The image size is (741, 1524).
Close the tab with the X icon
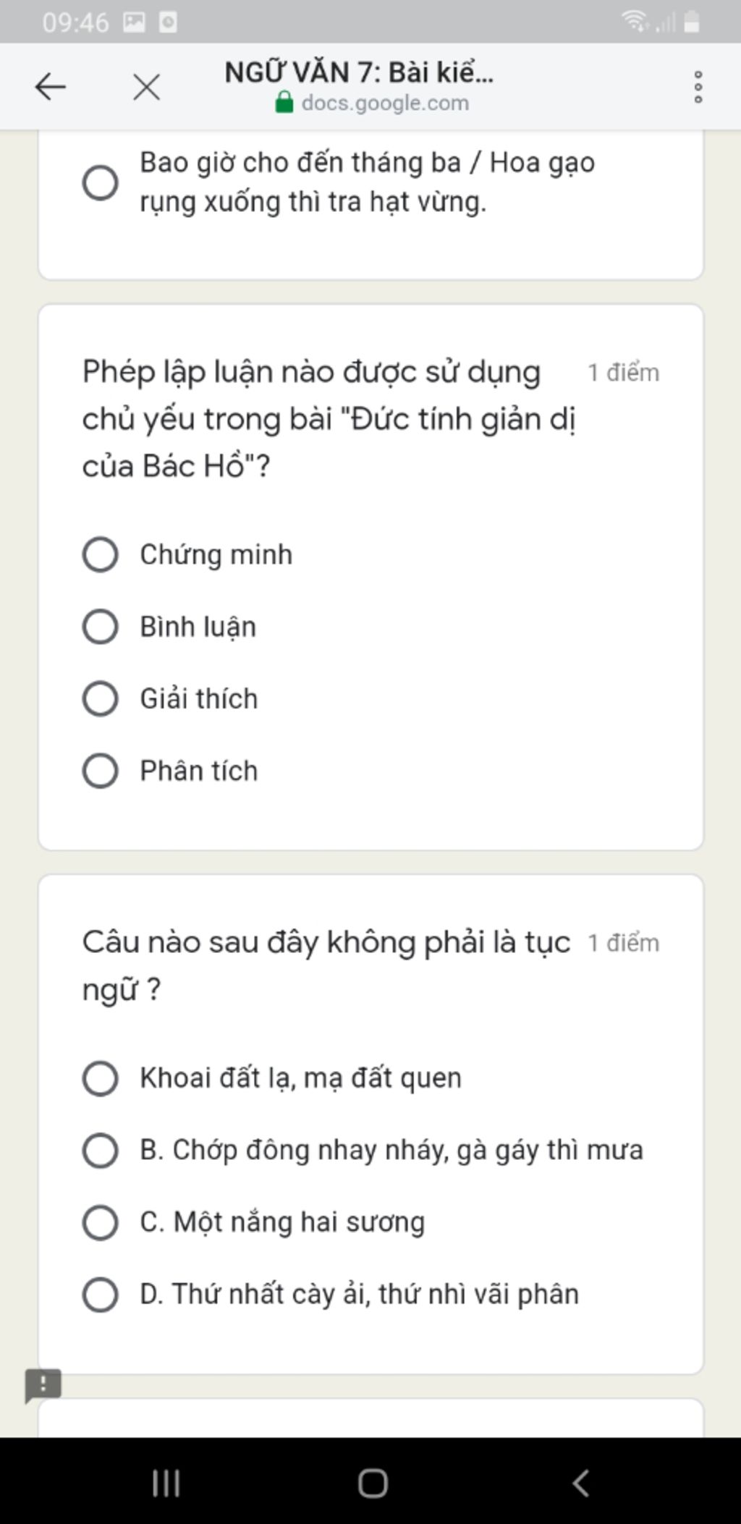click(146, 88)
